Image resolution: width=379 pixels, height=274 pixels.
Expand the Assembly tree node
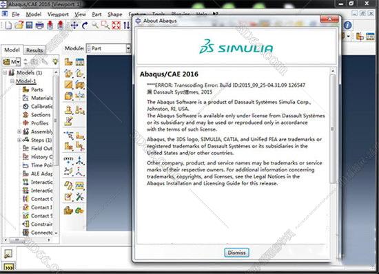19,131
